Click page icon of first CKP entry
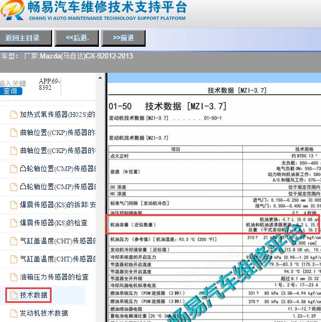321x322 pixels. click(14, 133)
